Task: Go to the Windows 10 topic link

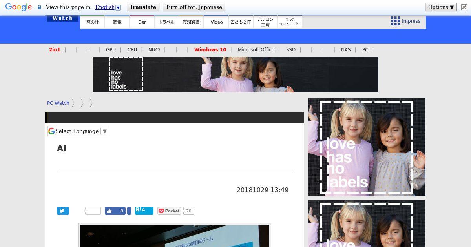Action: pyautogui.click(x=210, y=50)
